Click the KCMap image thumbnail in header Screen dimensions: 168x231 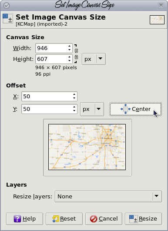[x=157, y=20]
